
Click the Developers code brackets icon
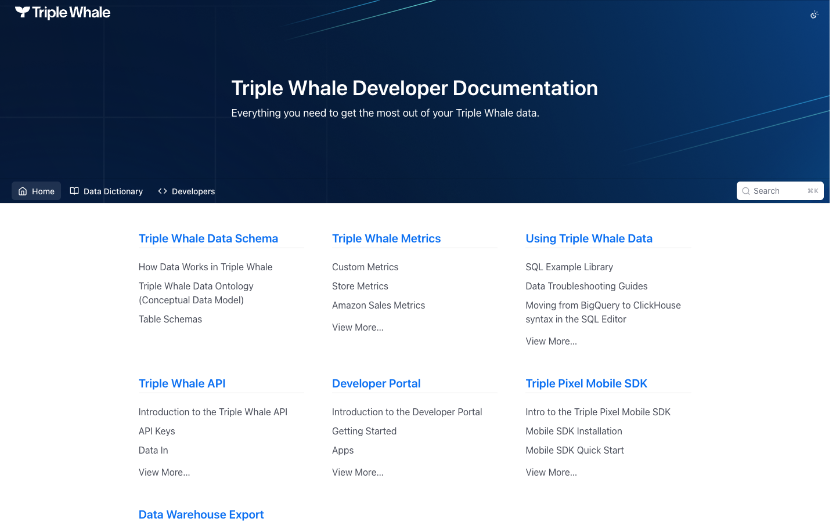[163, 191]
